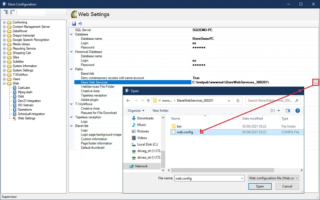
Task: Click the Up folder arrow in Open dialog
Action: pyautogui.click(x=148, y=100)
